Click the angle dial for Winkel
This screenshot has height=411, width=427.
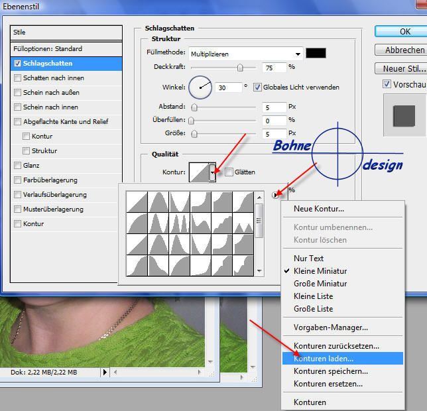point(200,87)
